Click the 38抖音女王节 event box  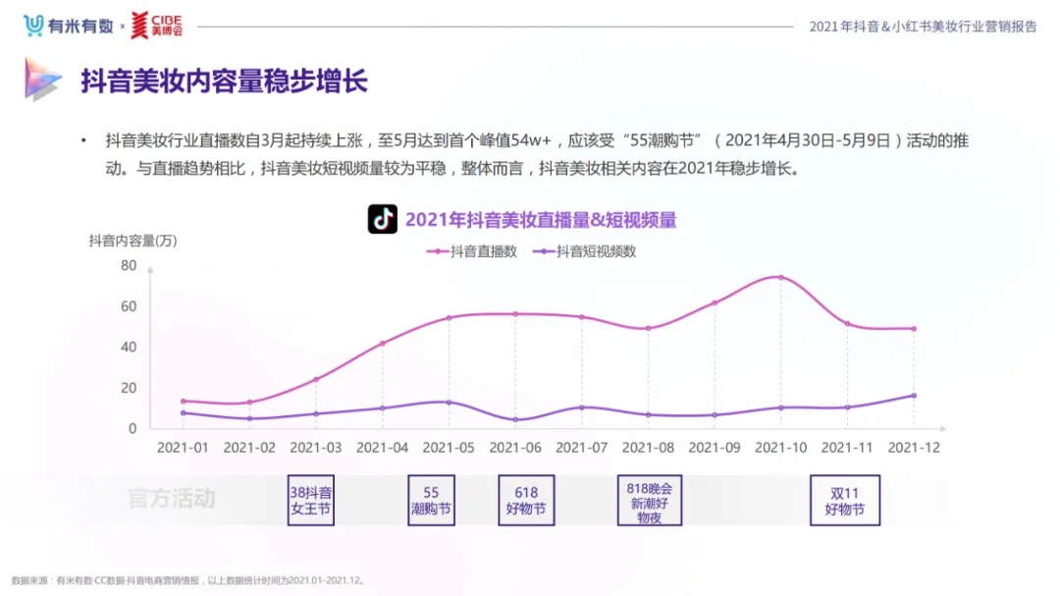(x=311, y=501)
